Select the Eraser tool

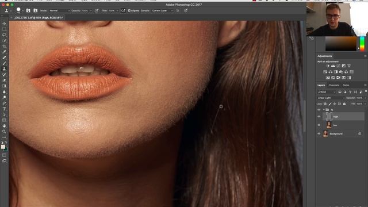click(4, 80)
